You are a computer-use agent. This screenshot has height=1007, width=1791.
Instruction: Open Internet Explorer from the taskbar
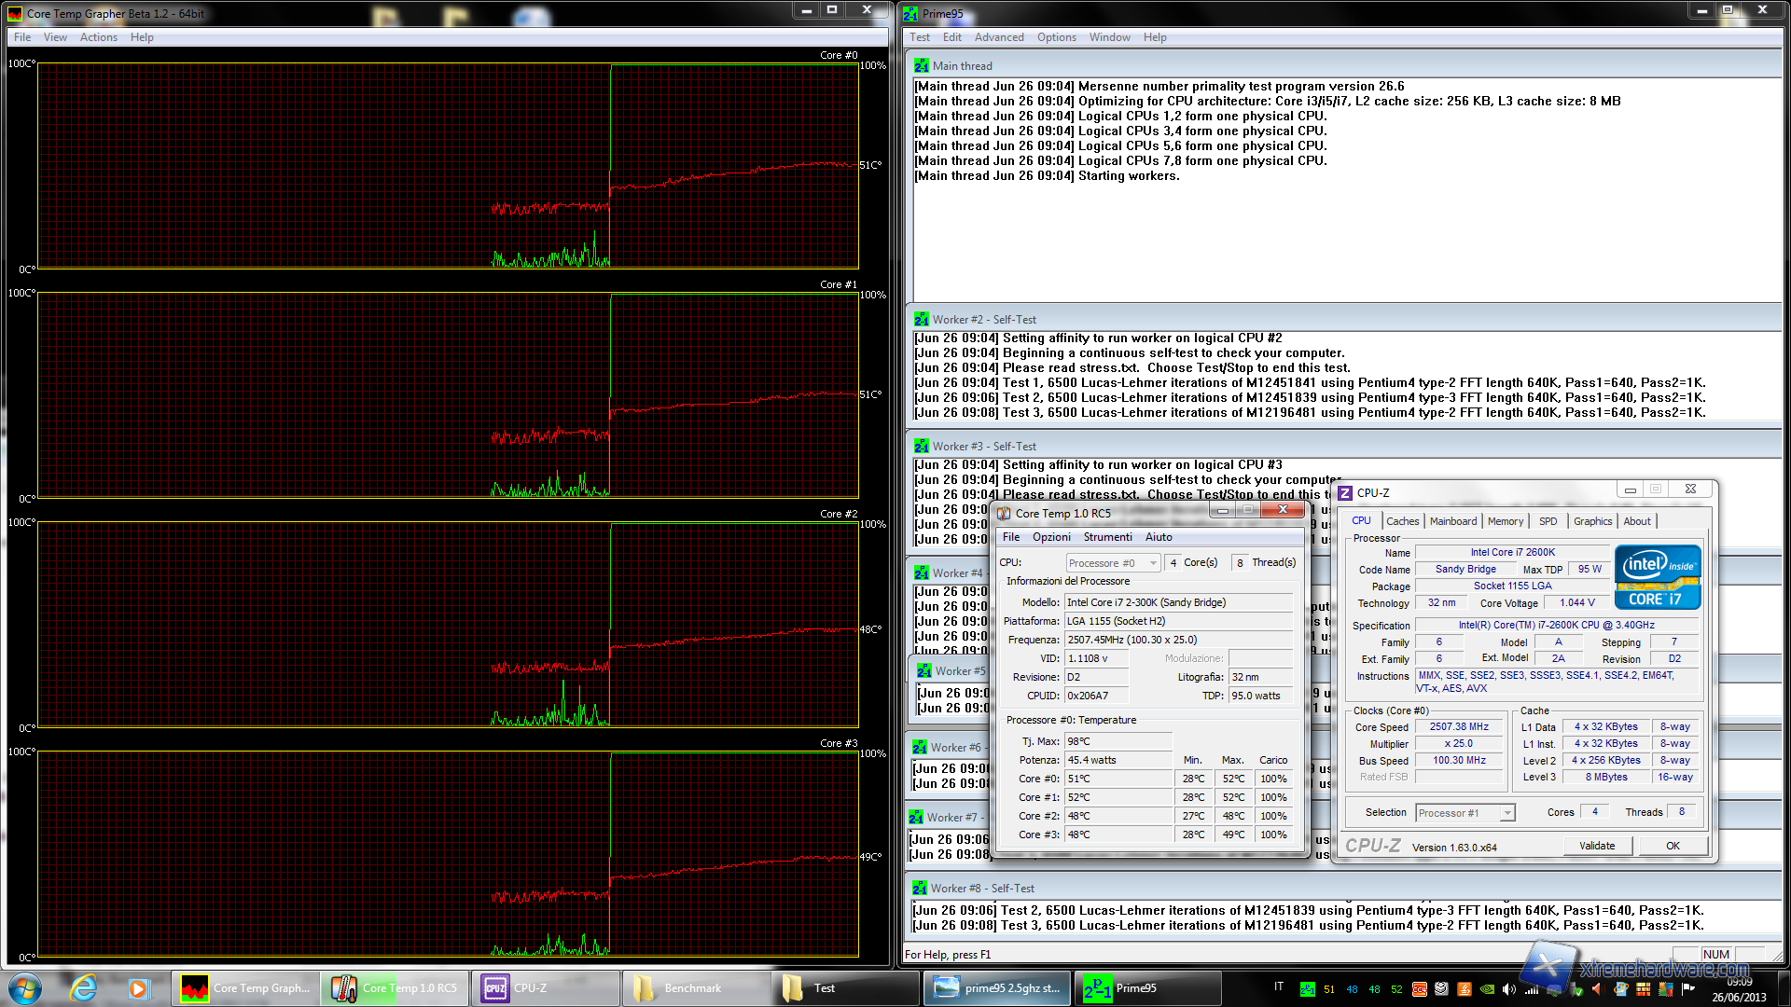pyautogui.click(x=84, y=987)
